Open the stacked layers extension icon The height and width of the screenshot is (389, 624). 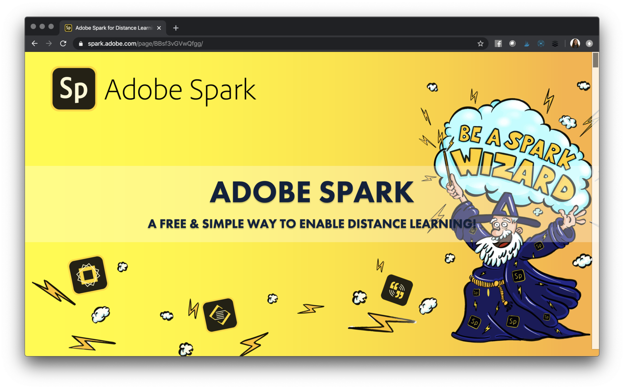(555, 44)
